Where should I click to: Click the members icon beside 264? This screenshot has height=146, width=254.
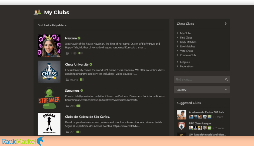coord(67,106)
